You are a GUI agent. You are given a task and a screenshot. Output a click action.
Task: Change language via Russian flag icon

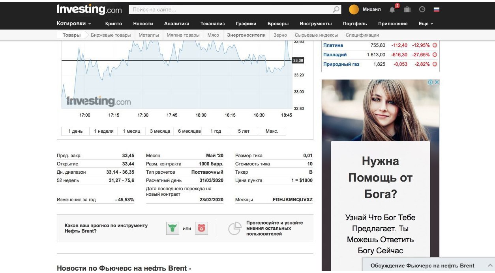pos(437,9)
